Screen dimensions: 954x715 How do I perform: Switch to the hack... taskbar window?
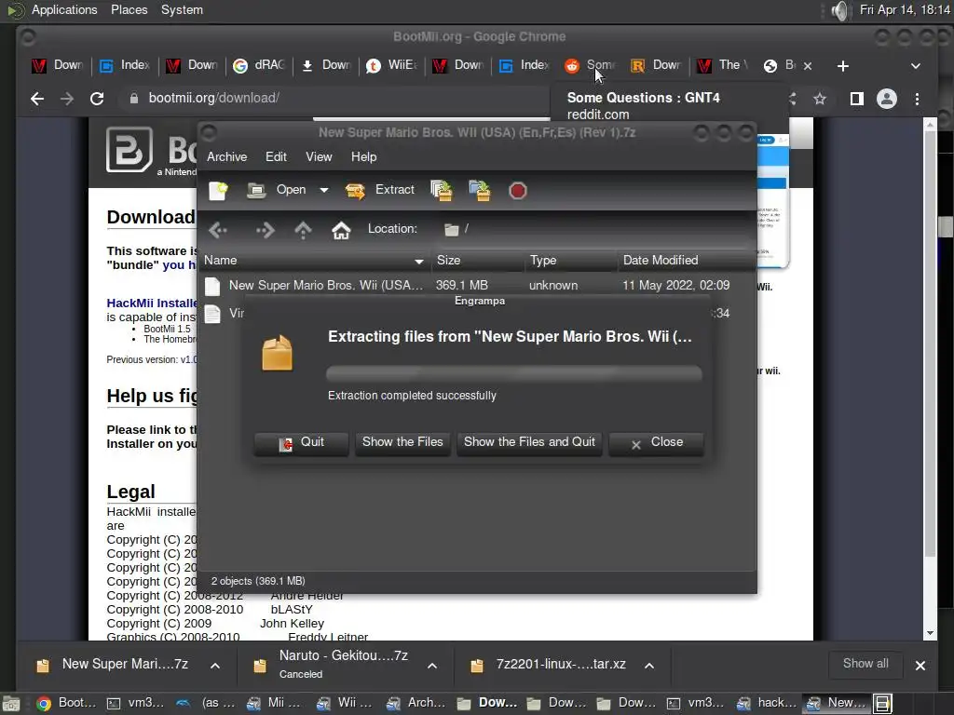point(766,704)
